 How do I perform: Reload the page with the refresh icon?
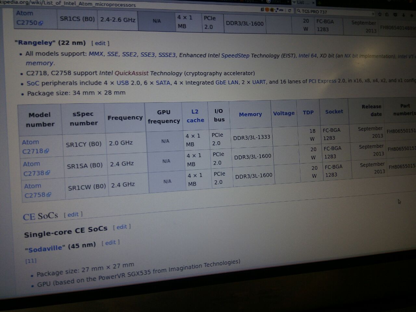290,10
